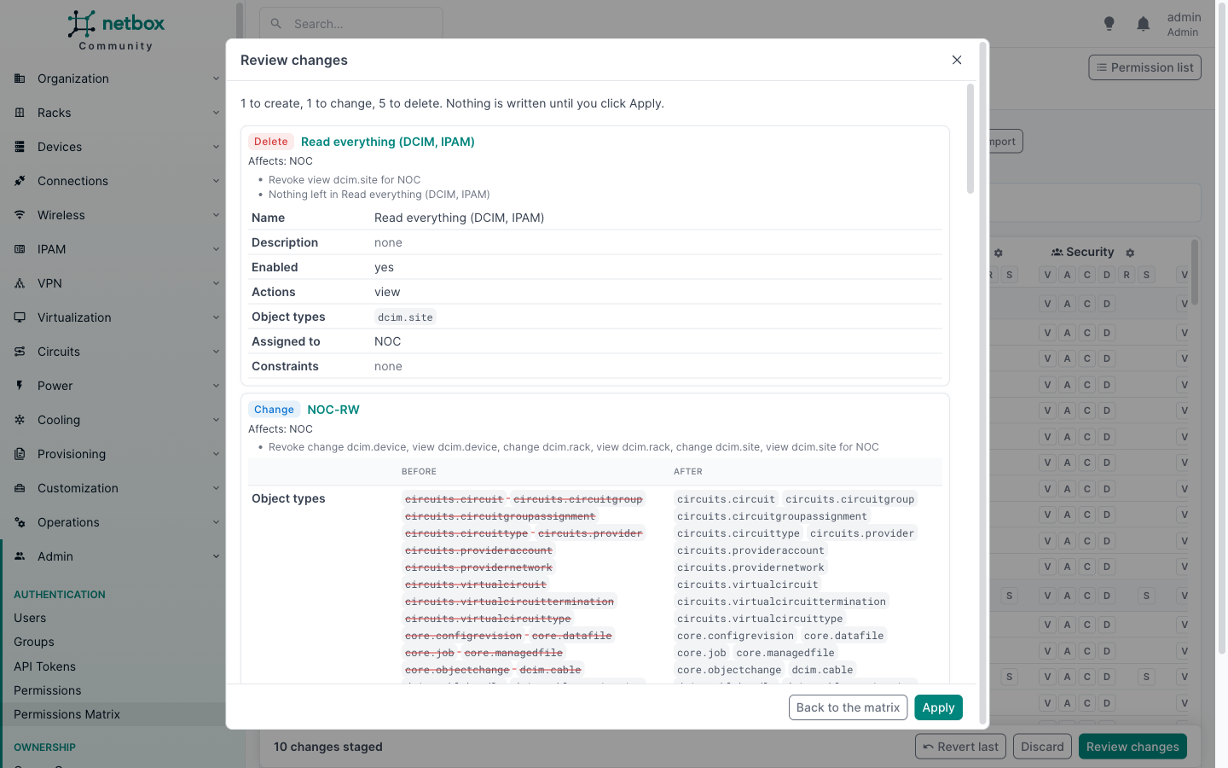The height and width of the screenshot is (768, 1228).
Task: Click the group people icon beside Security
Action: (x=1057, y=253)
